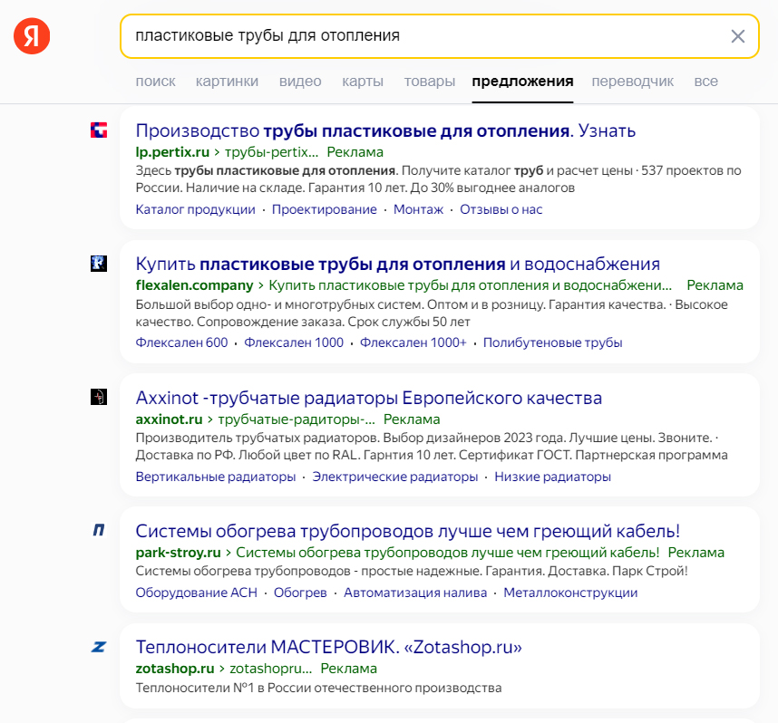Click the Yandex logo icon
This screenshot has height=723, width=778.
pyautogui.click(x=32, y=36)
